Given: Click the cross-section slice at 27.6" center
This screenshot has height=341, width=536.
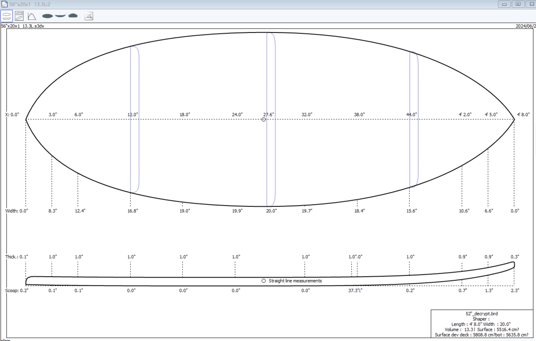Looking at the screenshot, I should click(x=271, y=119).
